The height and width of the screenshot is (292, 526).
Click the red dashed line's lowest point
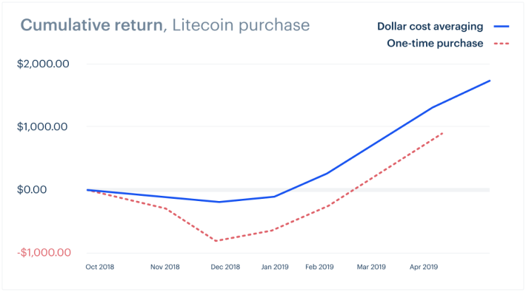tap(216, 241)
